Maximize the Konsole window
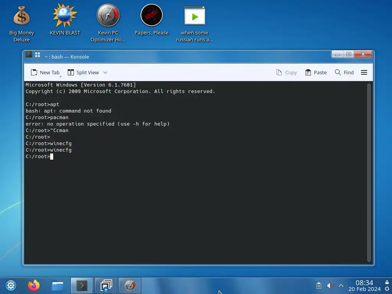This screenshot has width=392, height=294. (349, 54)
